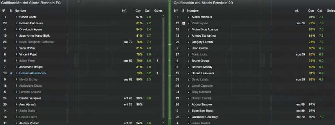Click injury cross icon beside Paul Baysse

(x=184, y=23)
